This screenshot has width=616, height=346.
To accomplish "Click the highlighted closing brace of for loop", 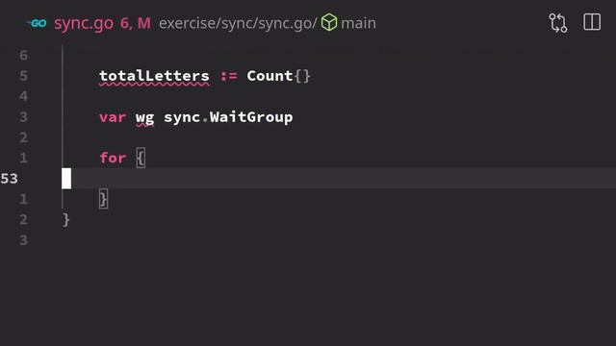I will pos(103,199).
